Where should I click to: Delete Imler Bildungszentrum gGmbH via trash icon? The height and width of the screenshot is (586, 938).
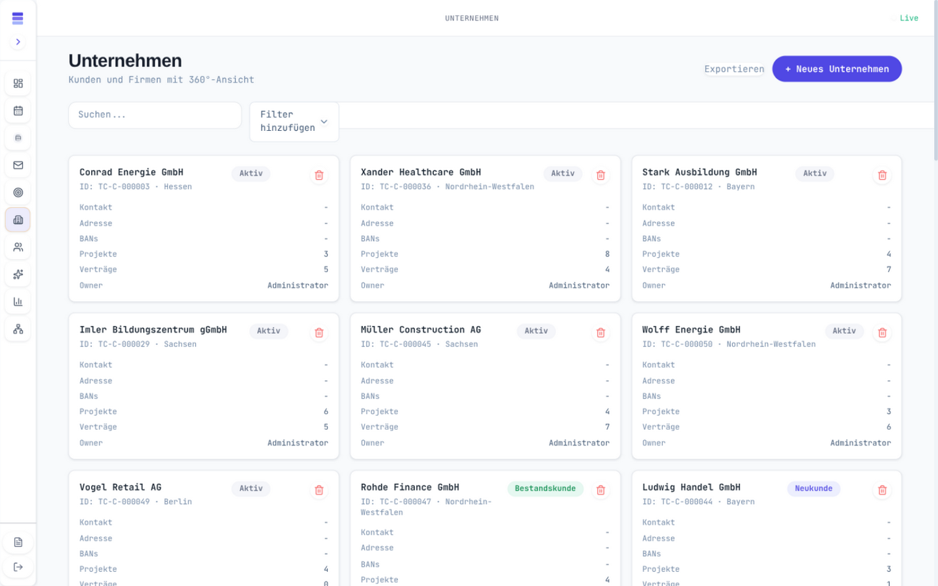tap(319, 333)
